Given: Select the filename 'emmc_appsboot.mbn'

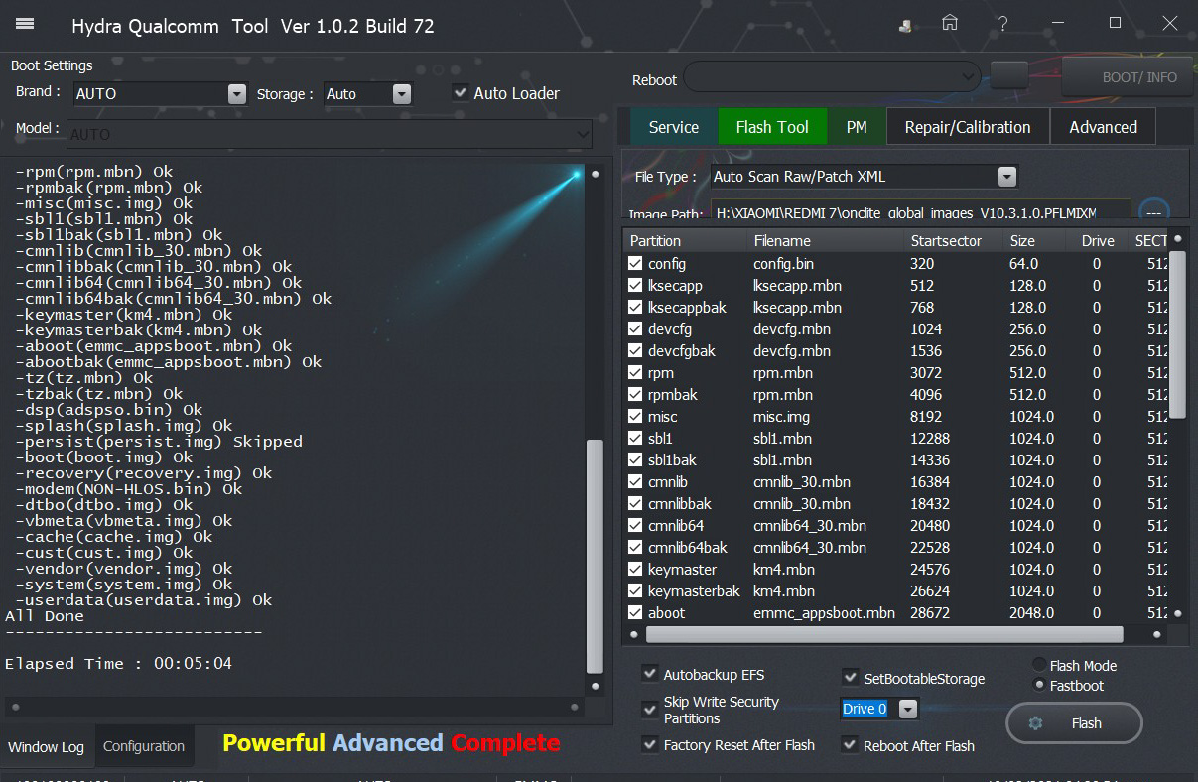Looking at the screenshot, I should tap(824, 613).
